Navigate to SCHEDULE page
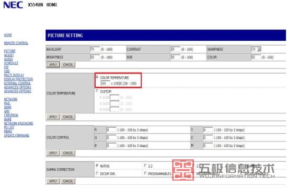This screenshot has width=287, height=188. (11, 63)
